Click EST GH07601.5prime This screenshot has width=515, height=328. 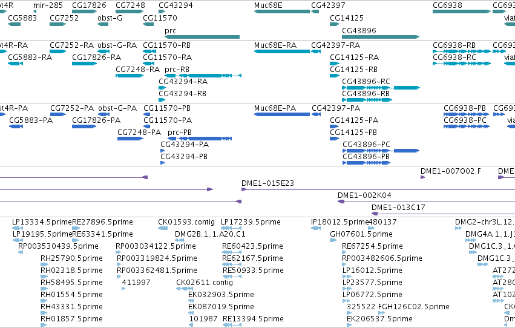(x=333, y=240)
